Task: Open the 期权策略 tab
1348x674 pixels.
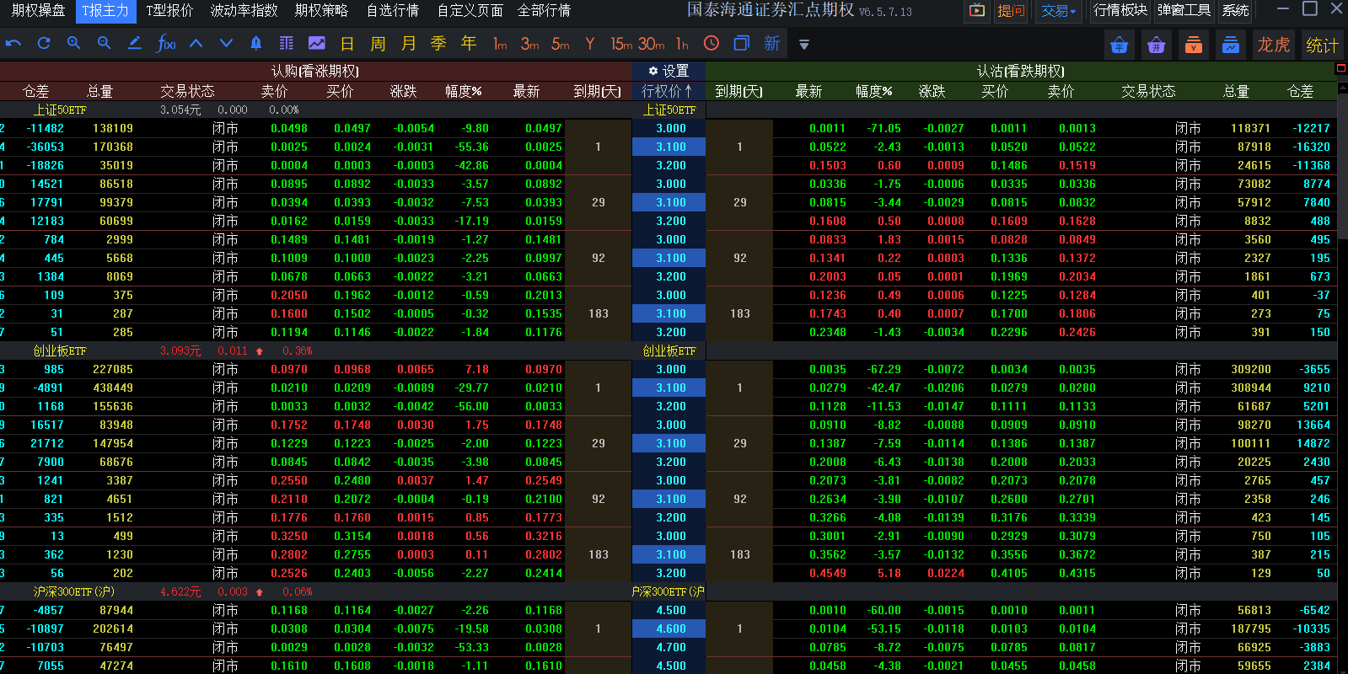Action: pos(321,10)
